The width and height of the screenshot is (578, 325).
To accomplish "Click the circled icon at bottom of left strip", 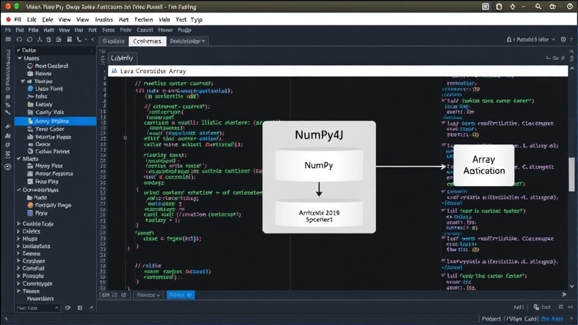I will (8, 167).
